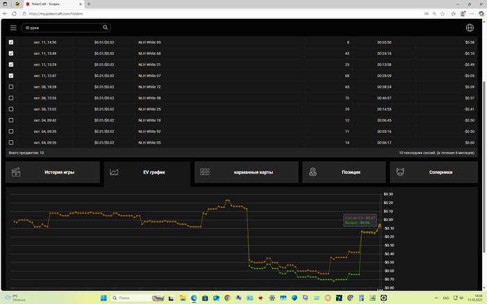Switch to История игры tab
Image resolution: width=487 pixels, height=304 pixels.
coord(52,172)
